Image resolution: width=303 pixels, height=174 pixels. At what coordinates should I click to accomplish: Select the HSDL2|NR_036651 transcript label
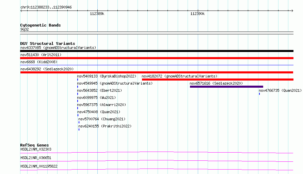click(36, 158)
